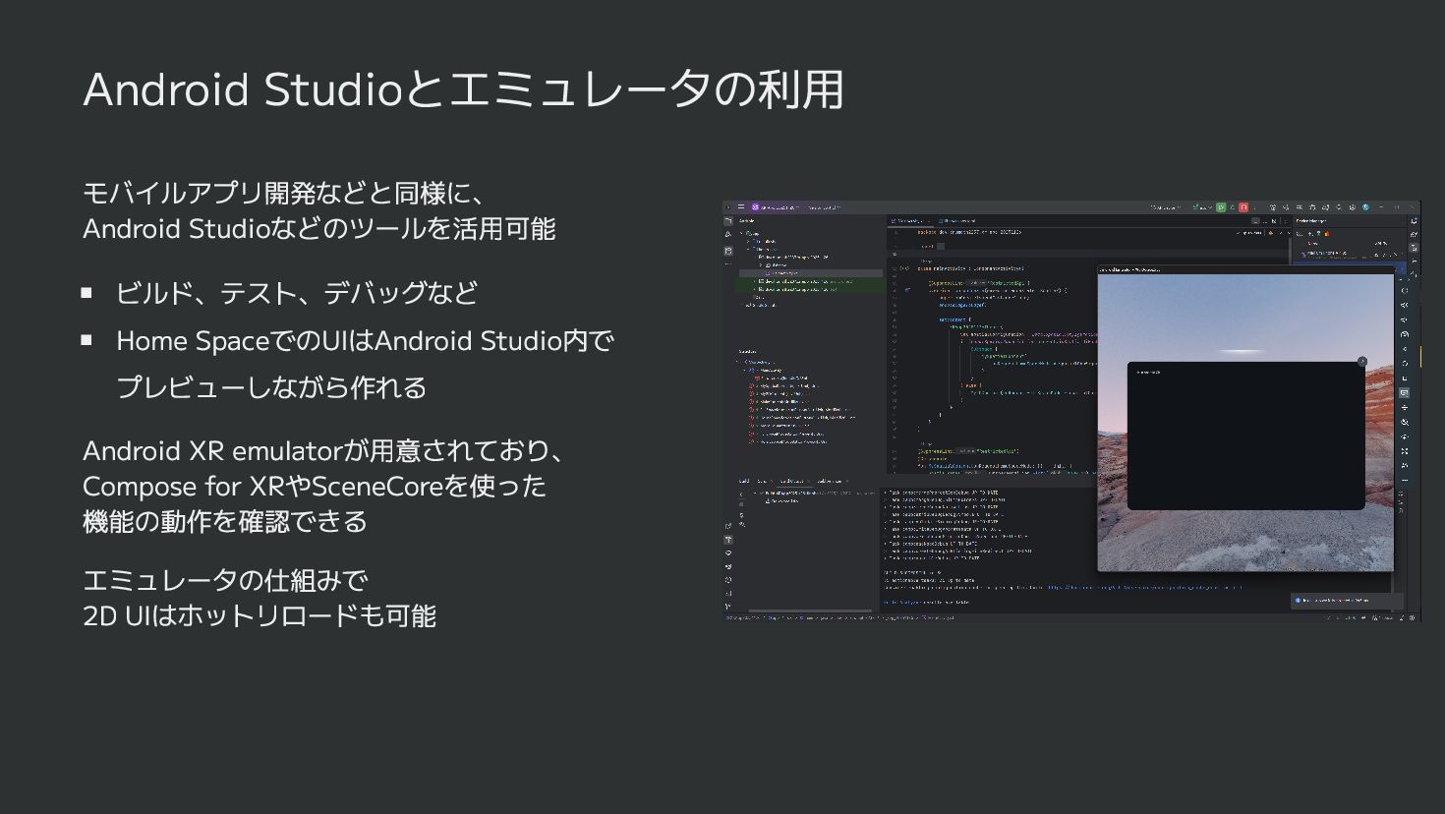
Task: Click the emulator Volume Down icon
Action: [x=1405, y=320]
